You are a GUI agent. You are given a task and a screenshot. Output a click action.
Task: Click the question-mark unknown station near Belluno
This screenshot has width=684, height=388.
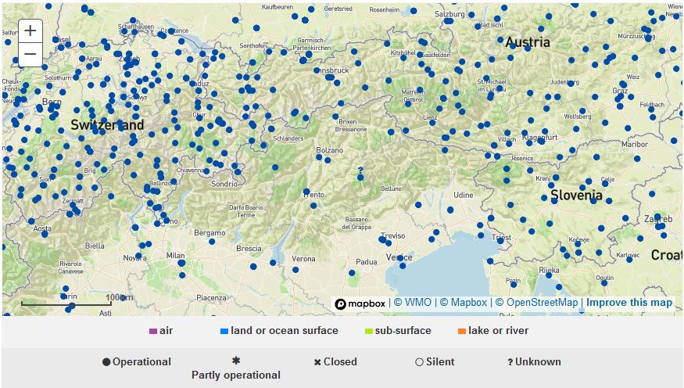pyautogui.click(x=360, y=171)
